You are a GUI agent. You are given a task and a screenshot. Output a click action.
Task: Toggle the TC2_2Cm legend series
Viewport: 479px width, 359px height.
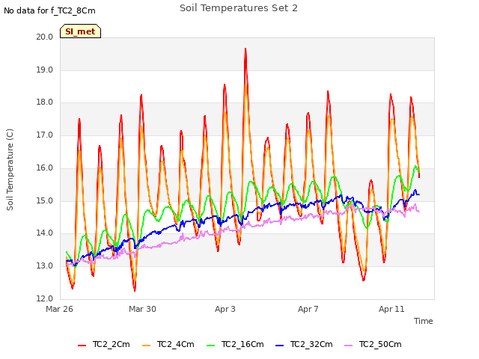pos(104,344)
